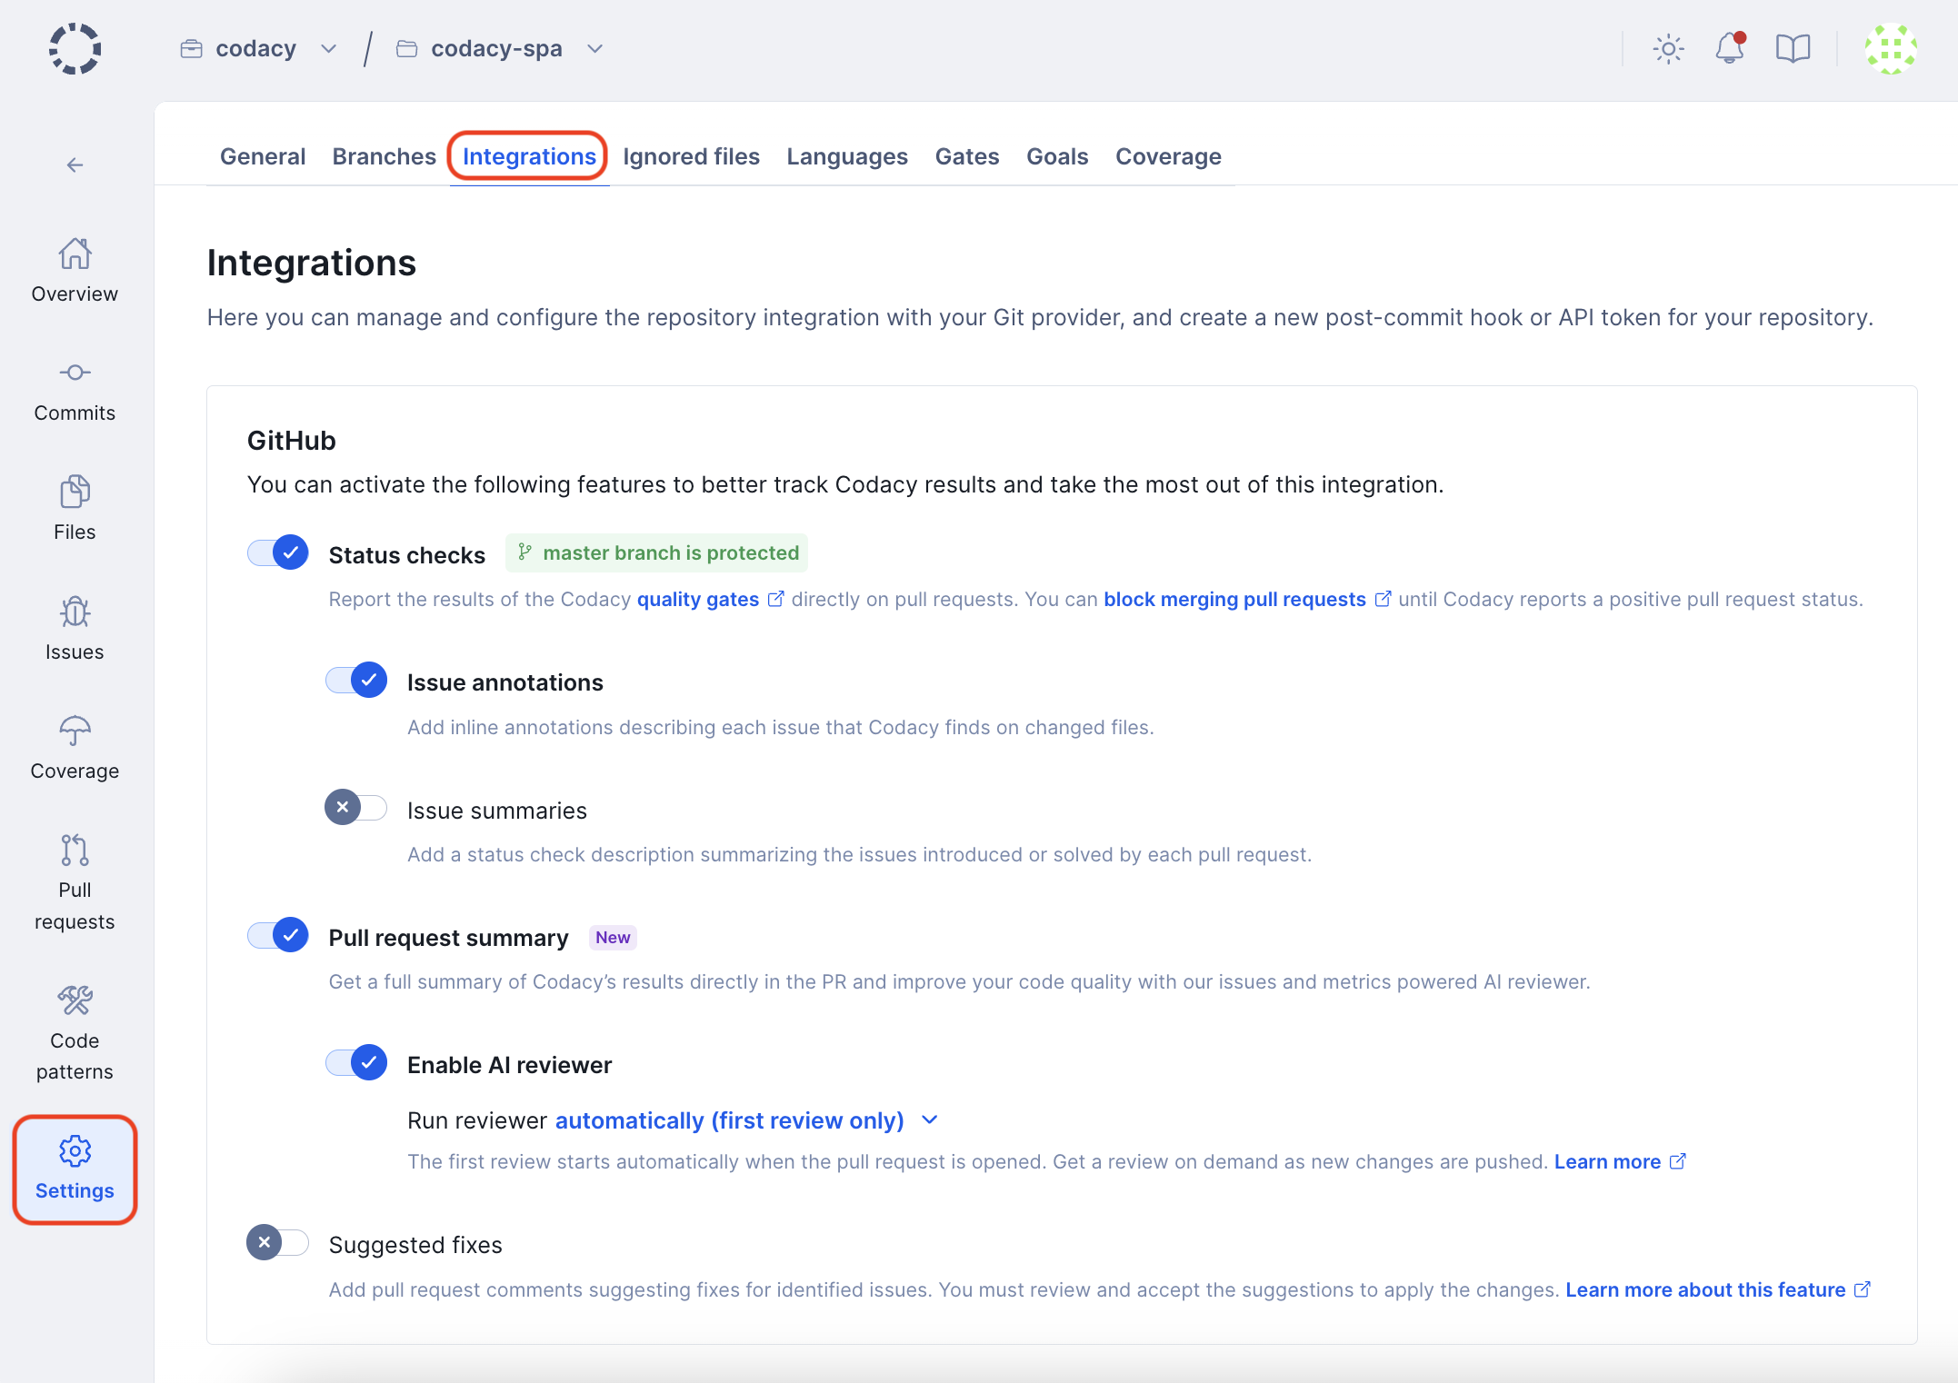Open the Files section
Viewport: 1958px width, 1383px height.
(x=75, y=509)
